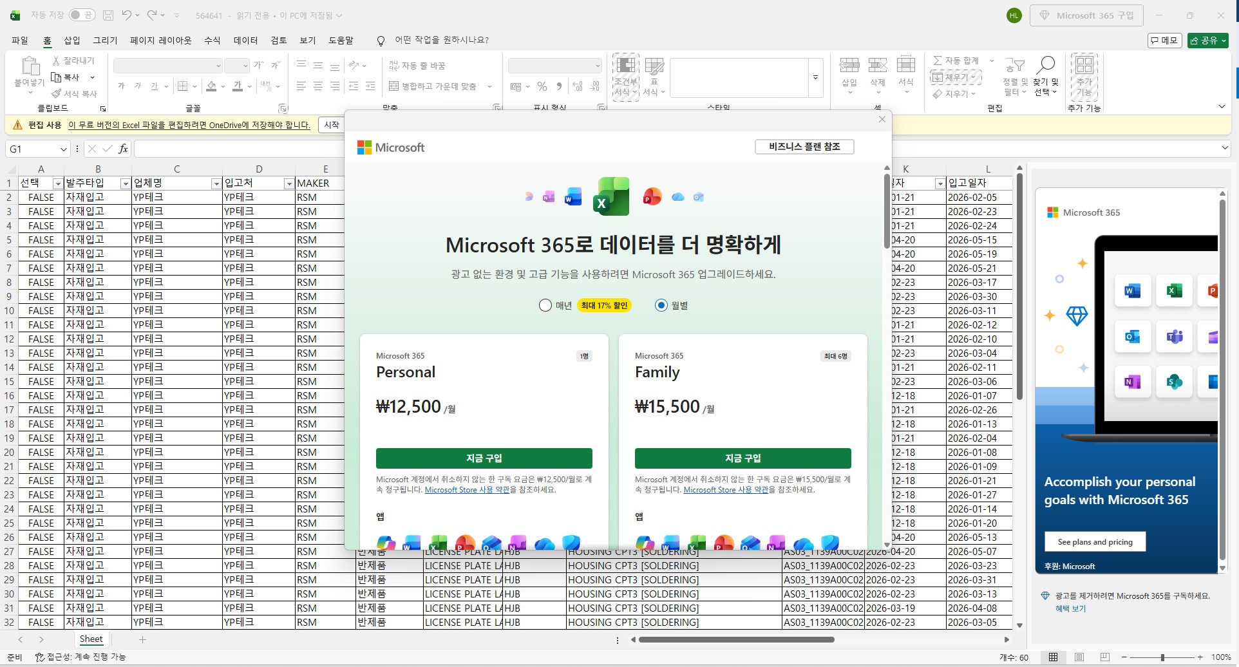Open the filter dropdown for 업체명 column
This screenshot has height=667, width=1239.
coord(216,184)
